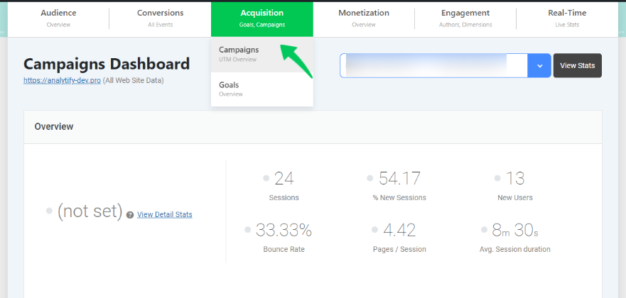This screenshot has height=298, width=626.
Task: Click the help question mark icon
Action: click(130, 215)
